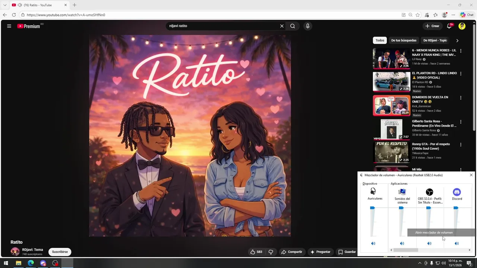Select the De RDjavi - Topic chip
This screenshot has height=268, width=477.
[435, 40]
